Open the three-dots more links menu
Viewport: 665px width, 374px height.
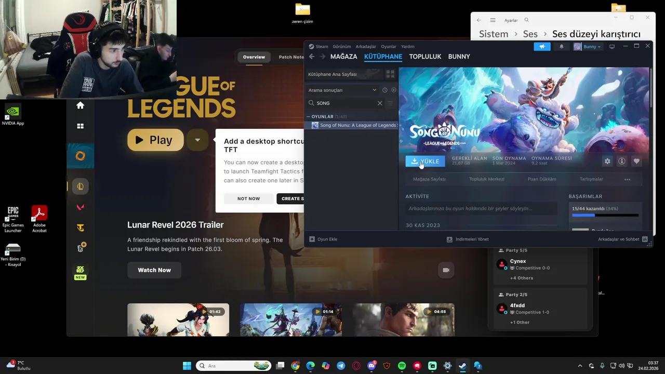(627, 179)
